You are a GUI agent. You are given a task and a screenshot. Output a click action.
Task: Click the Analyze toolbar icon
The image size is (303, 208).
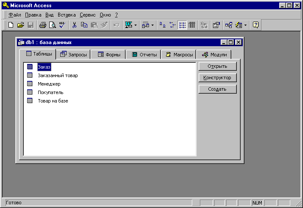coord(146,25)
